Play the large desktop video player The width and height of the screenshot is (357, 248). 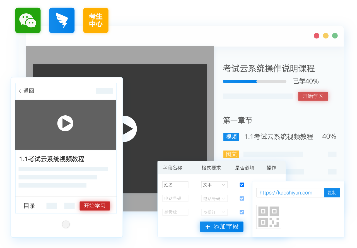click(x=129, y=129)
